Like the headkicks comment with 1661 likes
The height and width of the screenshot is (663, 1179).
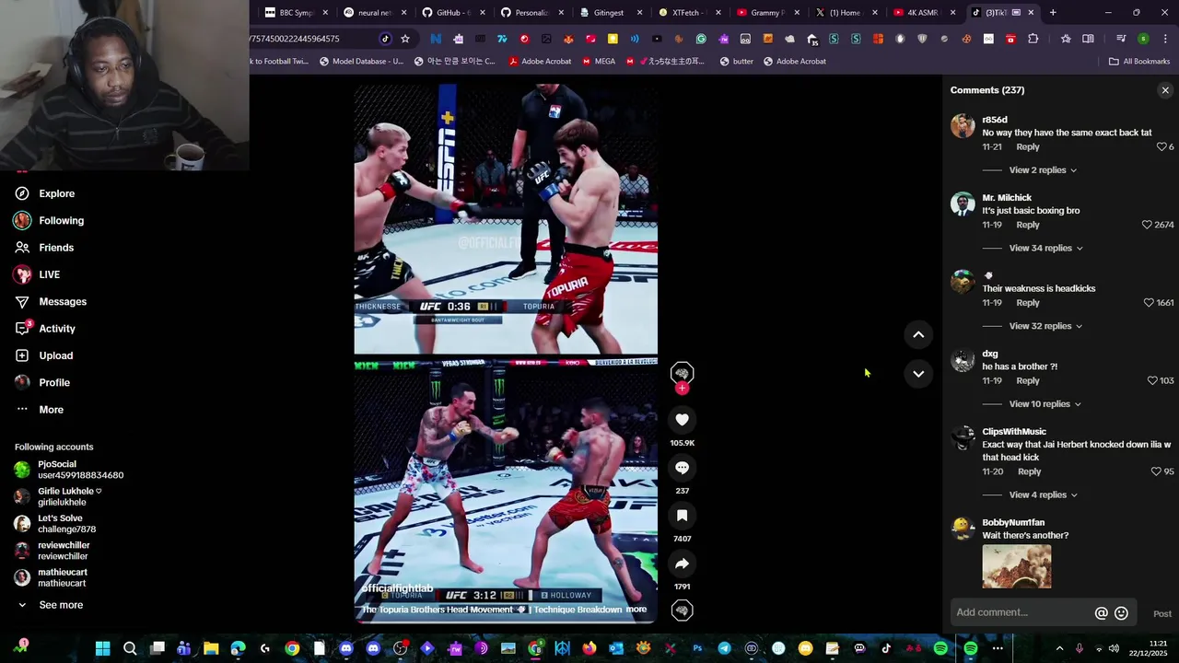point(1149,303)
